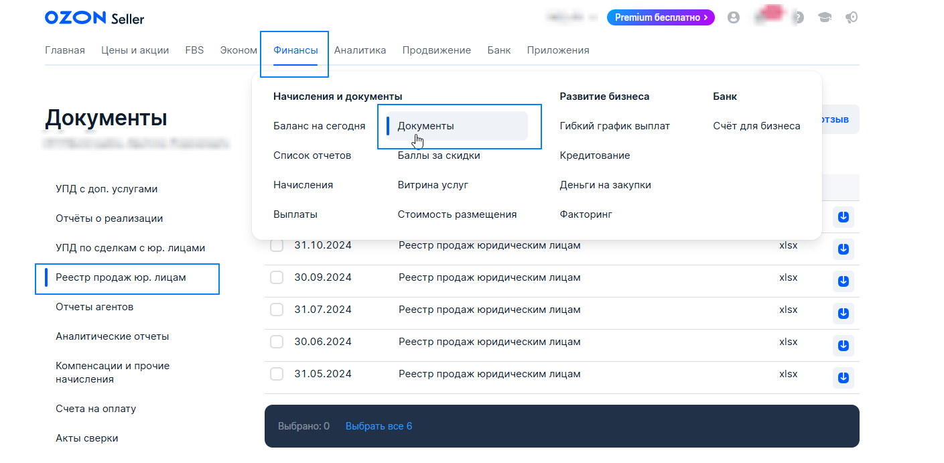Click the Premium бесплатно button
Screen dimensions: 944x463
[661, 17]
